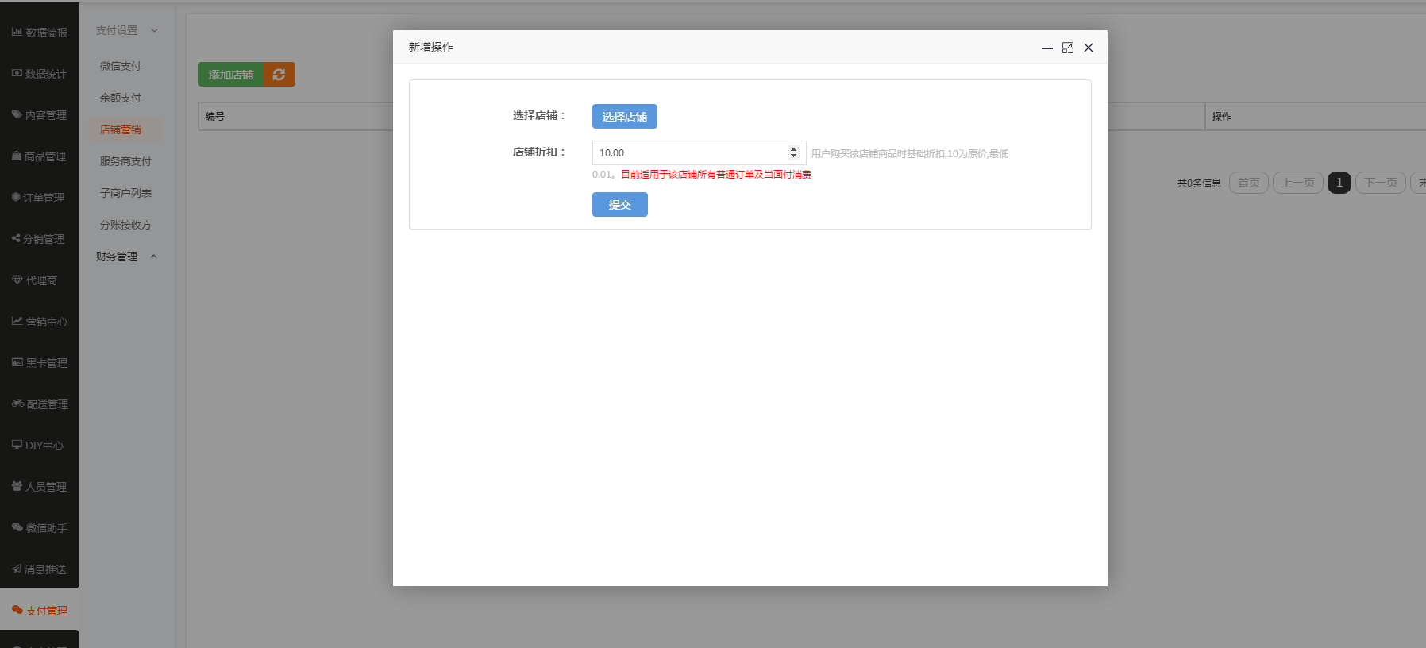1426x648 pixels.
Task: Select 子商户列表 in the submenu
Action: [125, 193]
